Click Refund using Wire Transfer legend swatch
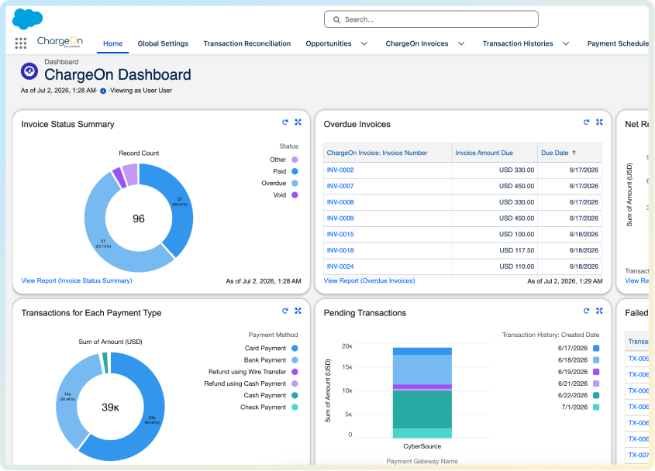 click(x=295, y=372)
